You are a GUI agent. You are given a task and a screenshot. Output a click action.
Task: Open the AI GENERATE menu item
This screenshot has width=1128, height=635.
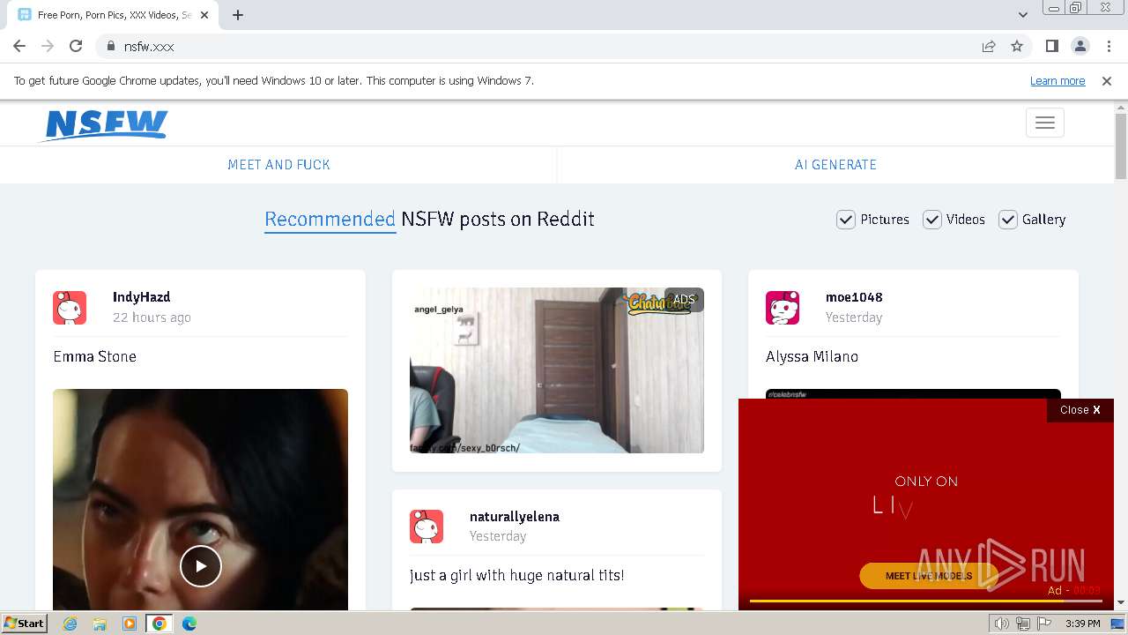pos(835,165)
